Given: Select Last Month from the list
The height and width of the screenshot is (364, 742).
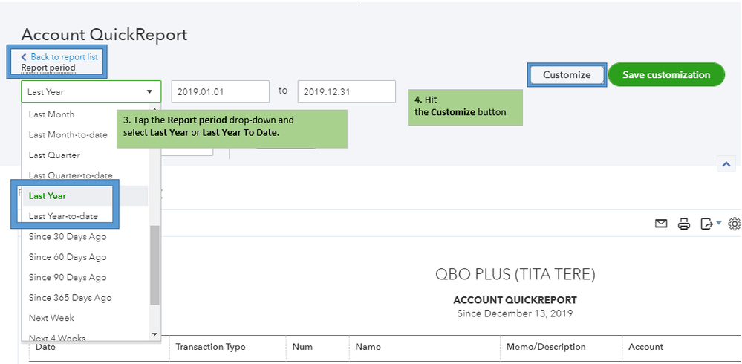Looking at the screenshot, I should 51,114.
